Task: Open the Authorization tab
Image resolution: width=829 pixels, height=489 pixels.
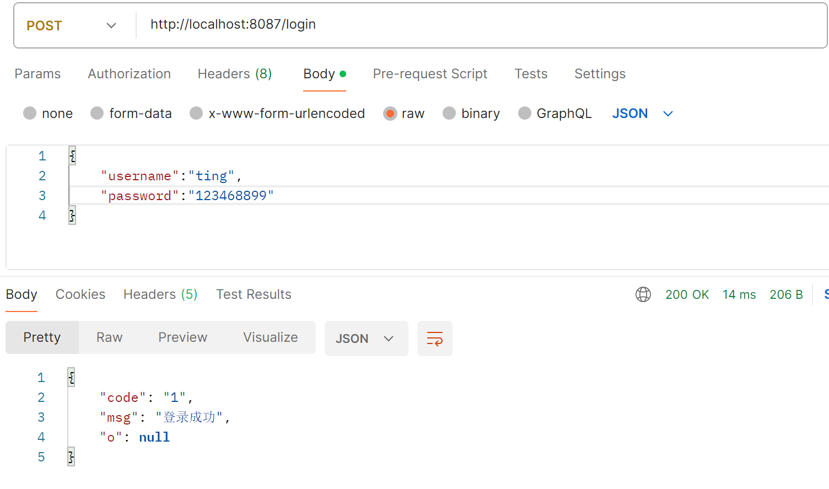Action: click(129, 74)
